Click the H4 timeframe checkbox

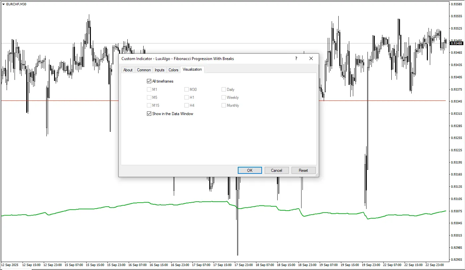point(186,105)
